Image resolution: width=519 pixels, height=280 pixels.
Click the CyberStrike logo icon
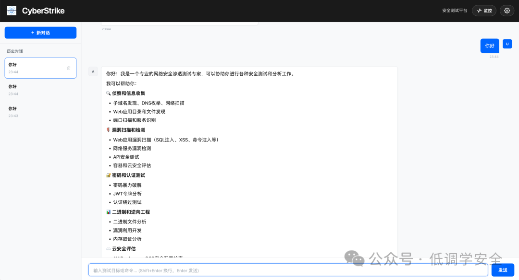[x=12, y=11]
